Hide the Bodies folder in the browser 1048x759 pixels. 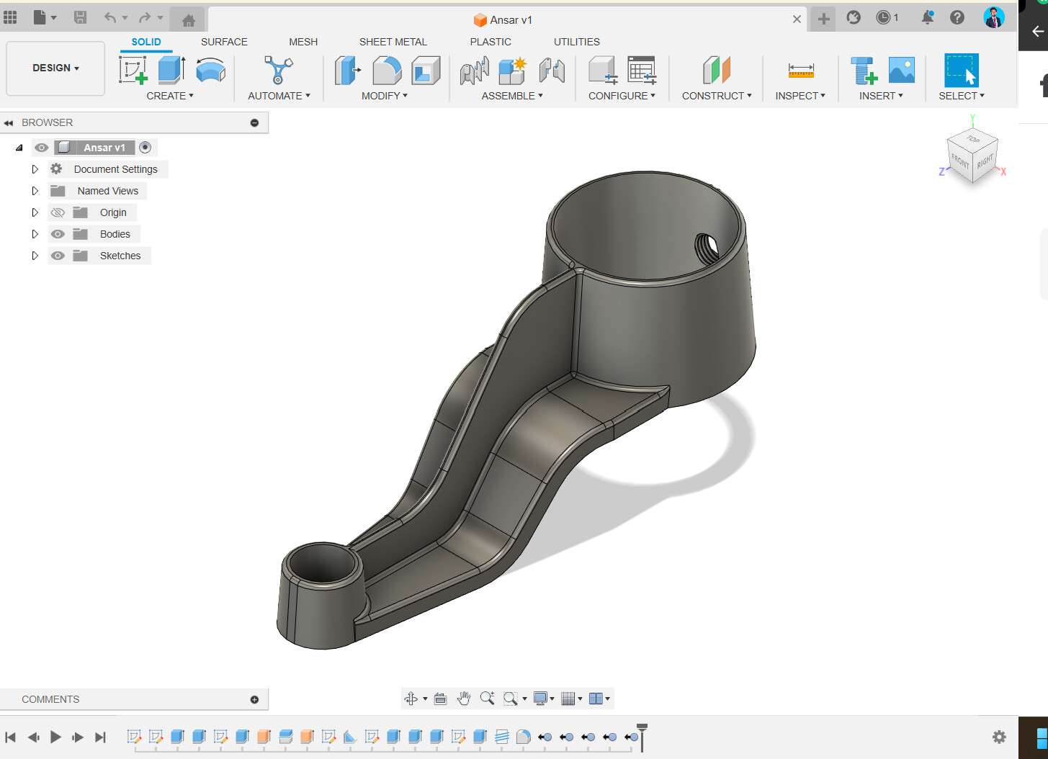58,233
